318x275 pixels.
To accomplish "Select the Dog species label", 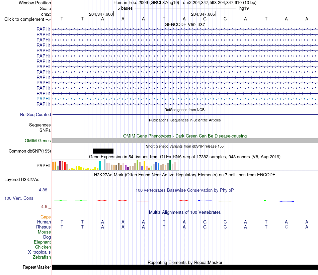I will (x=47, y=237).
